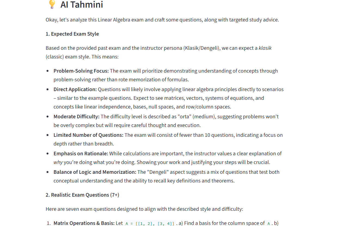343x226 pixels.
Task: Click the lightbulb icon beside AI Tahmini
Action: pos(51,4)
